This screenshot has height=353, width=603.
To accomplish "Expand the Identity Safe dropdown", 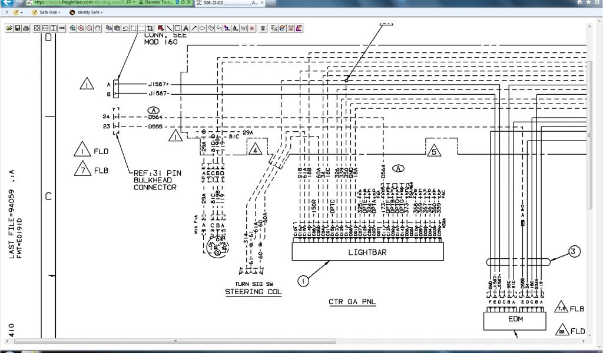I will click(x=87, y=12).
